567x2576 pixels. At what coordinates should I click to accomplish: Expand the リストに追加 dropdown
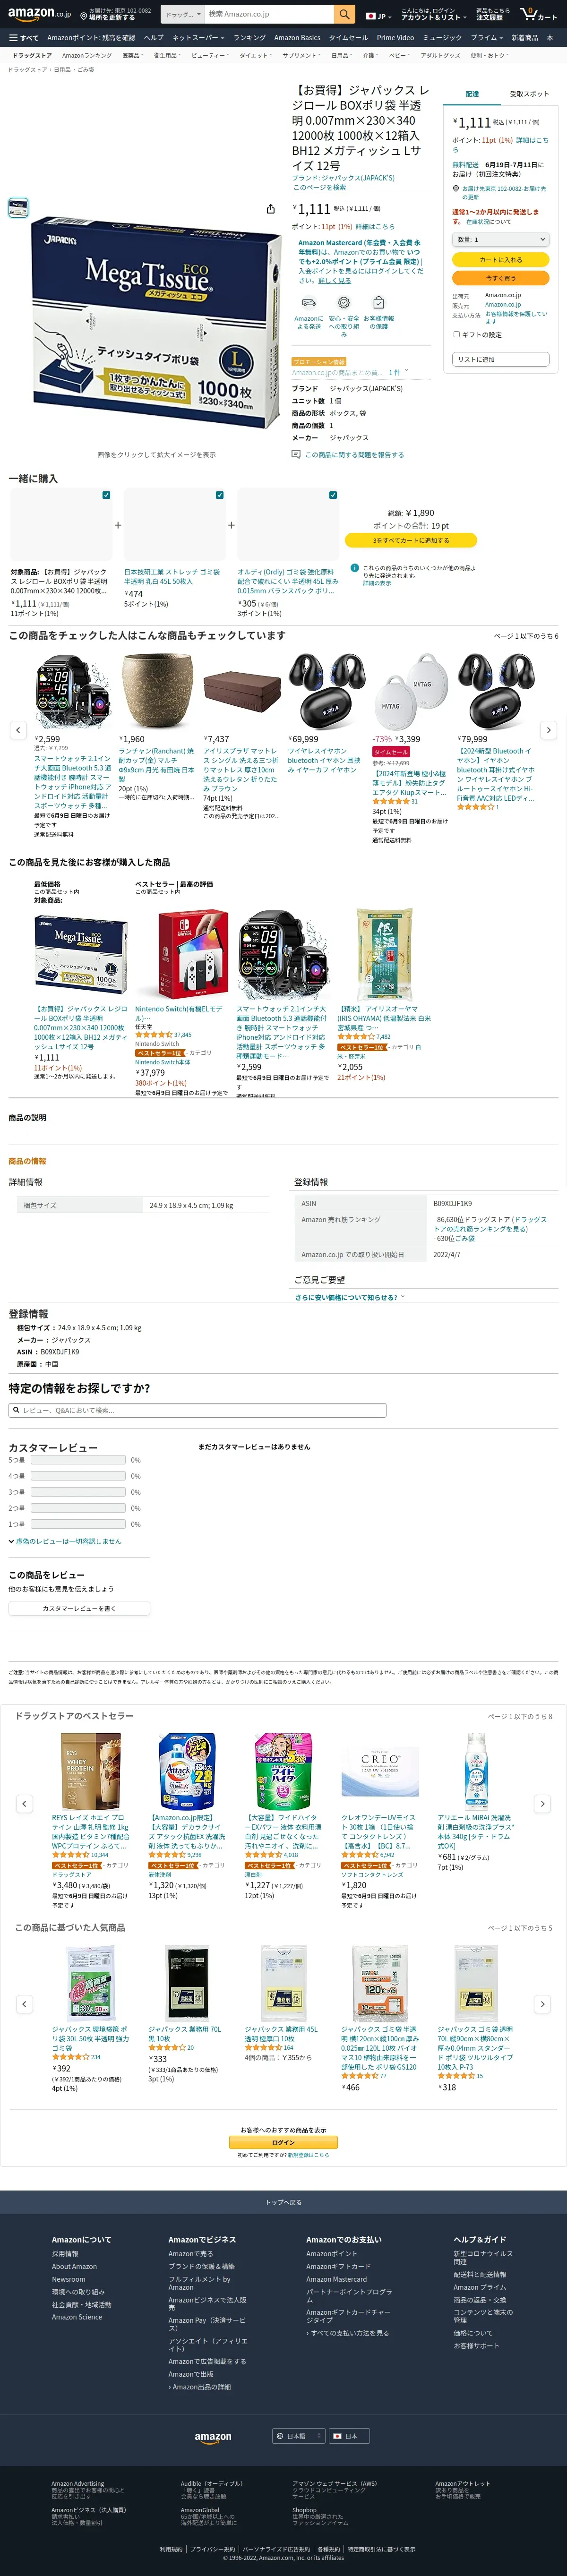click(501, 359)
